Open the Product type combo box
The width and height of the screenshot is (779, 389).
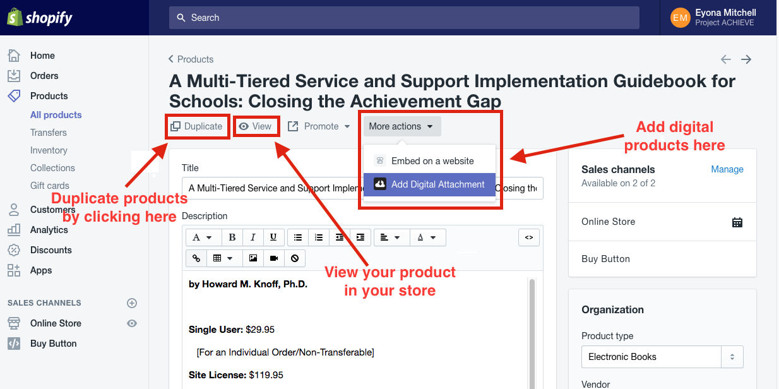(662, 357)
